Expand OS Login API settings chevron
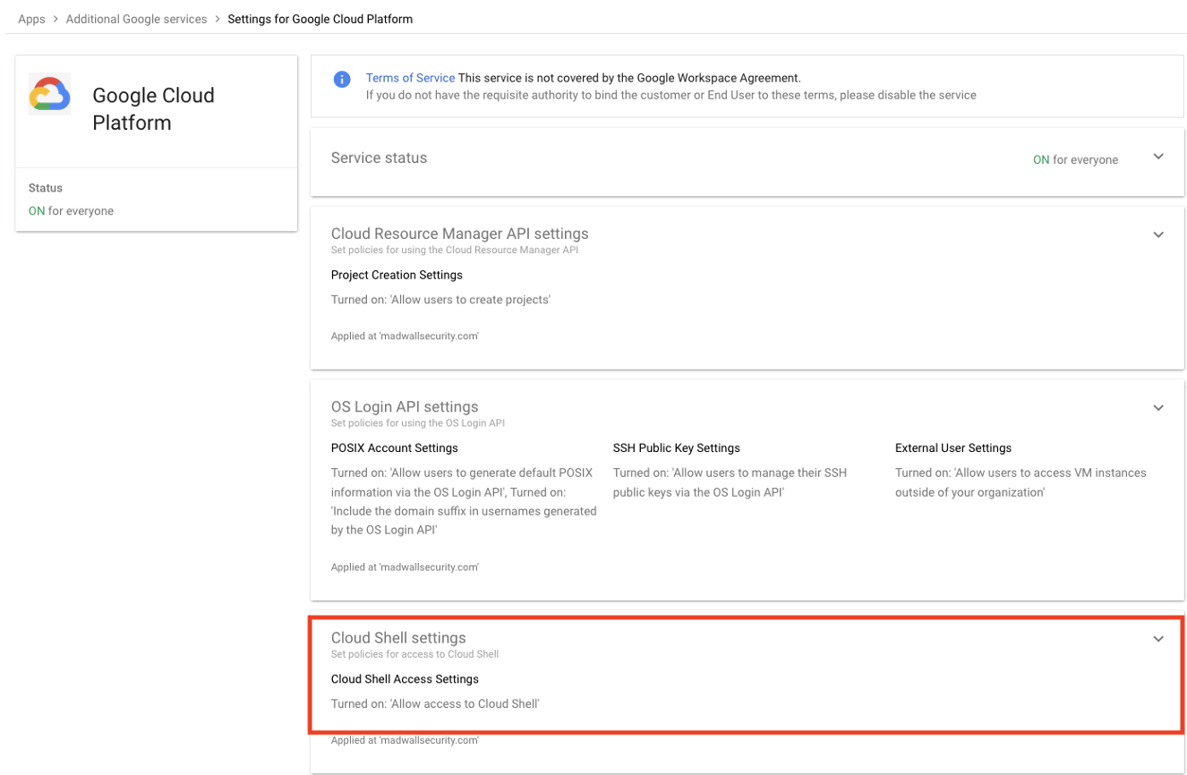Screen dimensions: 1187x775 [1157, 407]
